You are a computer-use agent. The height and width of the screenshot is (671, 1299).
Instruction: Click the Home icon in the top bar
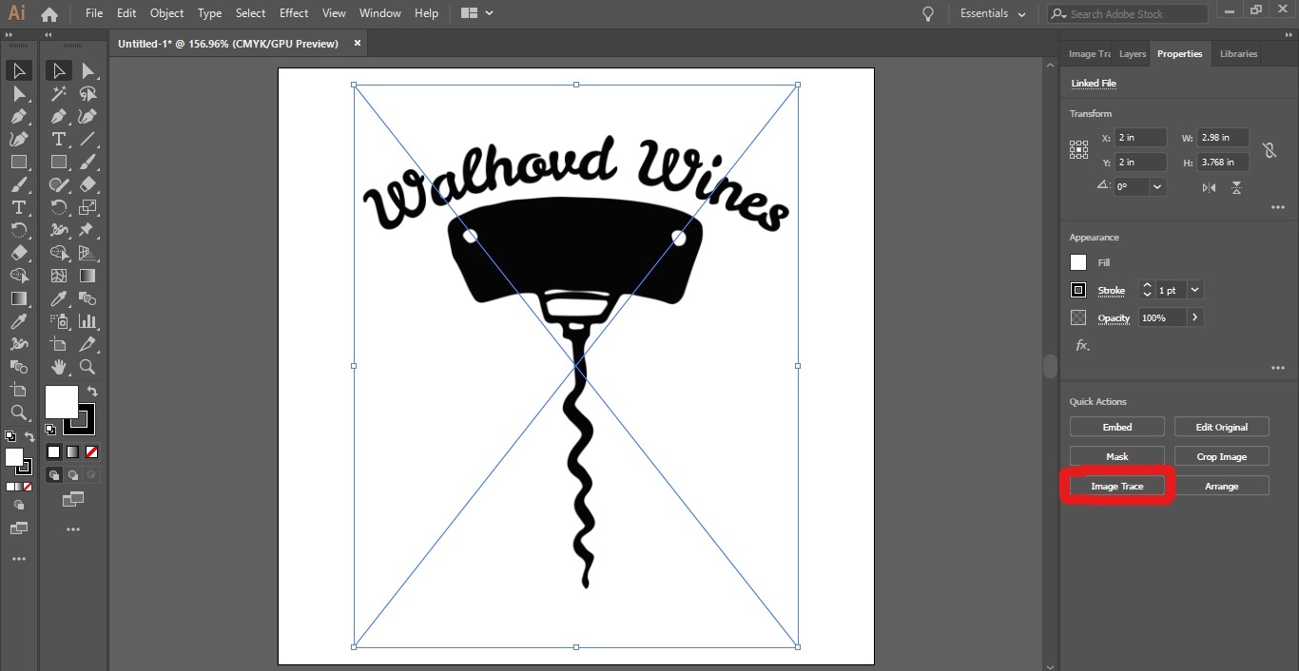49,14
